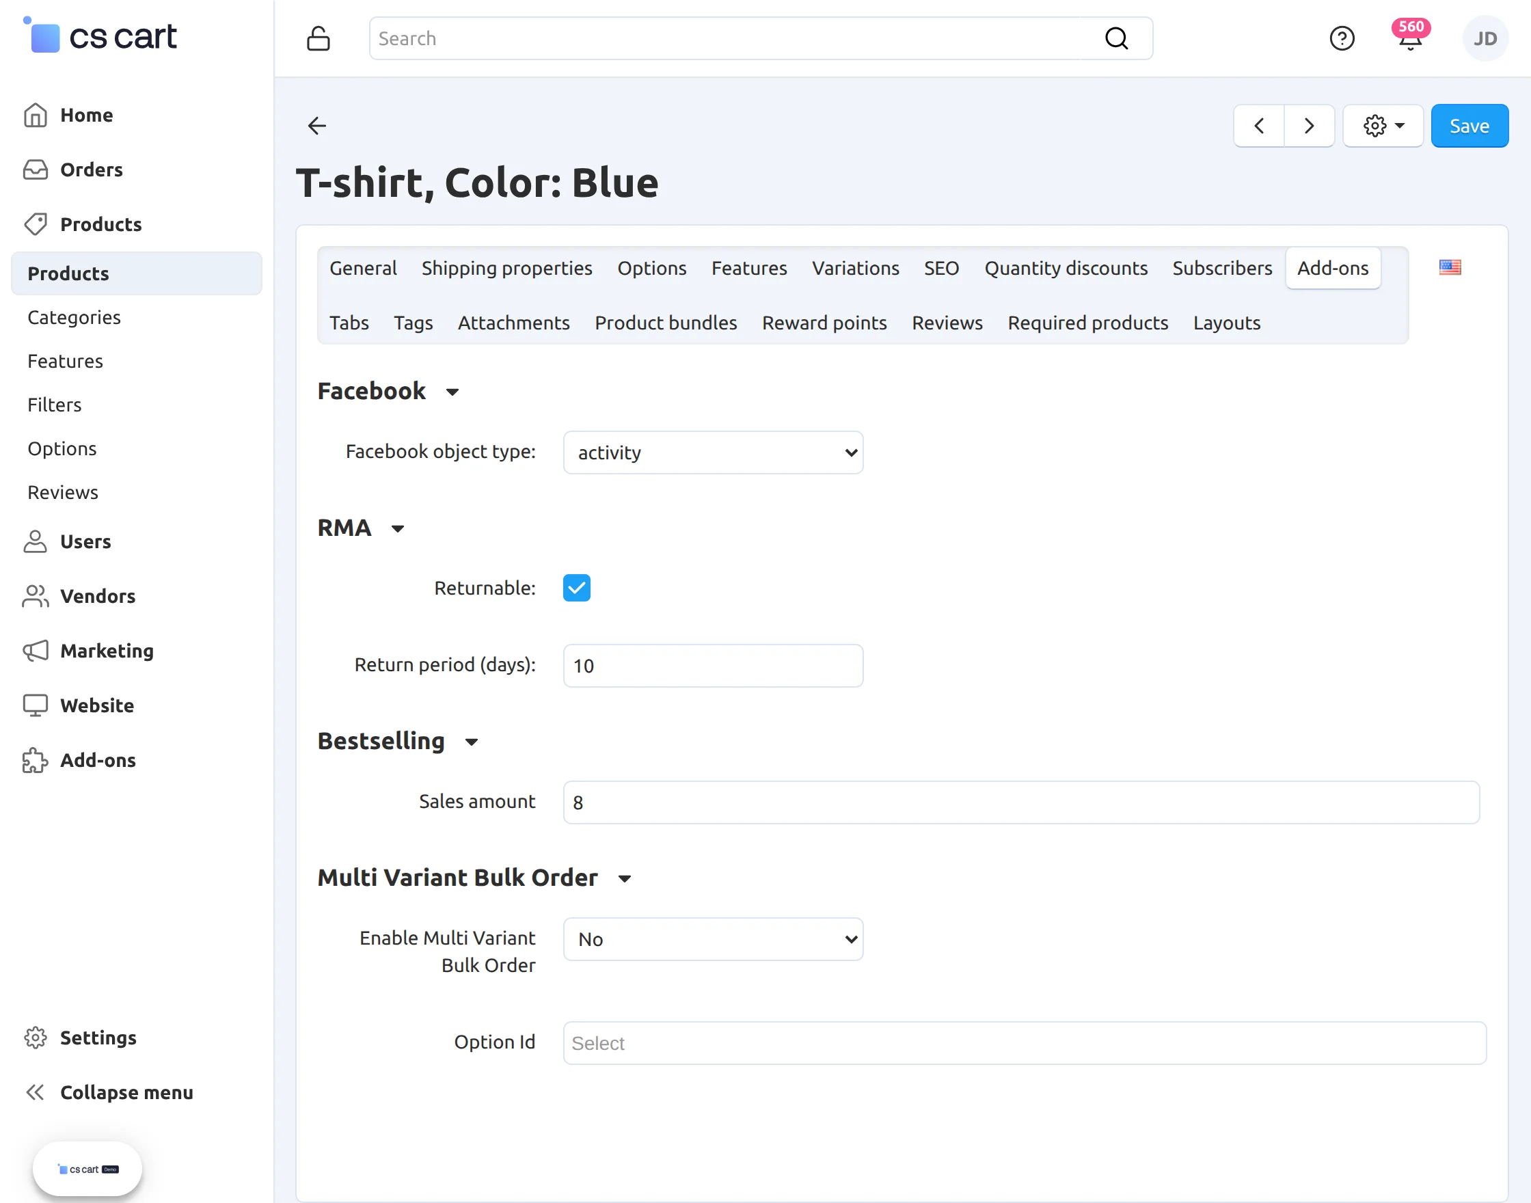Open the Variations tab
1531x1203 pixels.
(856, 268)
